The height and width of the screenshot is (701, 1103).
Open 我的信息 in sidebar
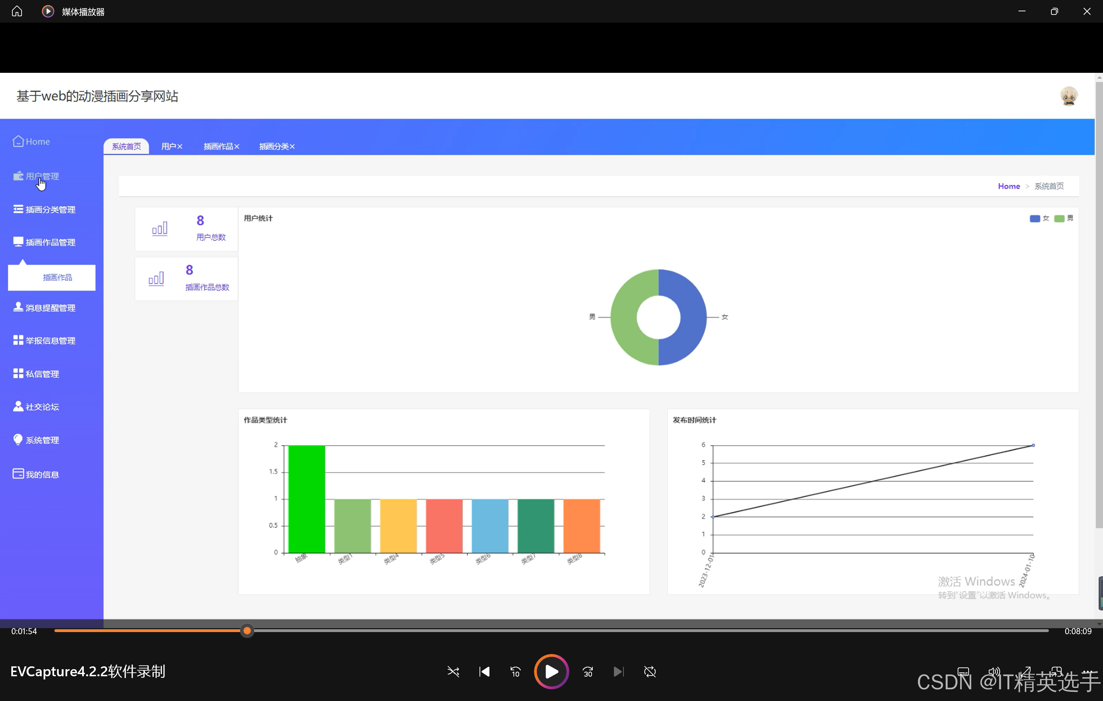click(x=36, y=474)
